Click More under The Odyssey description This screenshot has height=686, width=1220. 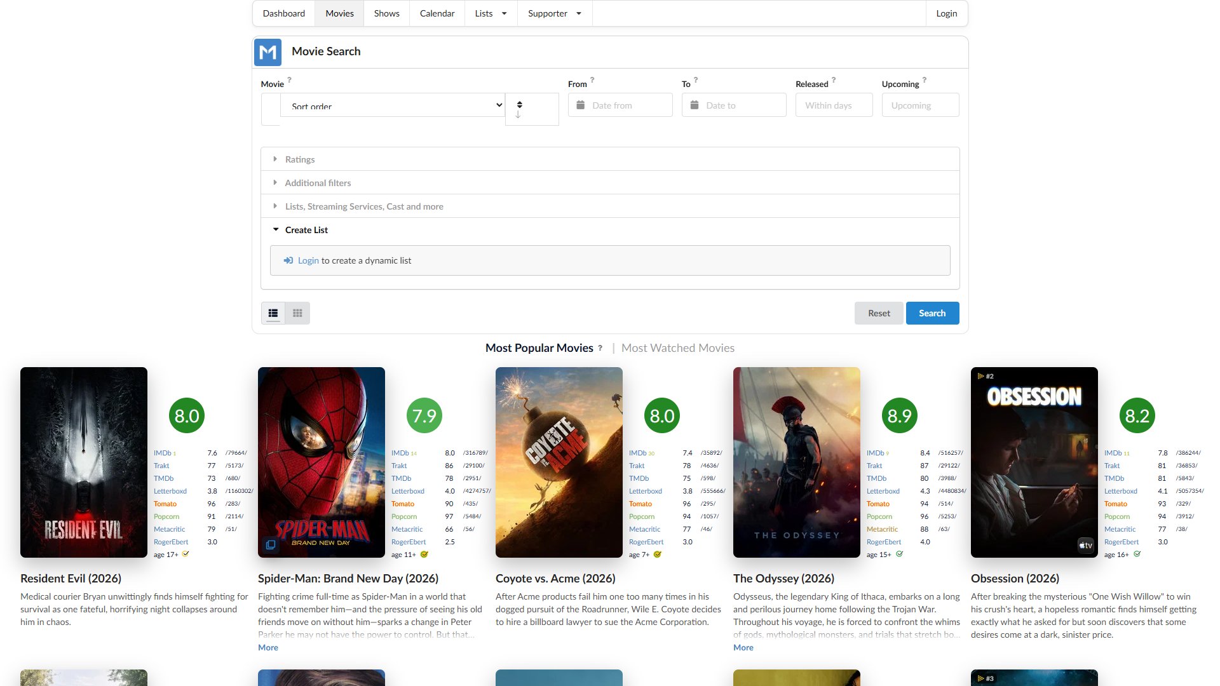click(743, 647)
